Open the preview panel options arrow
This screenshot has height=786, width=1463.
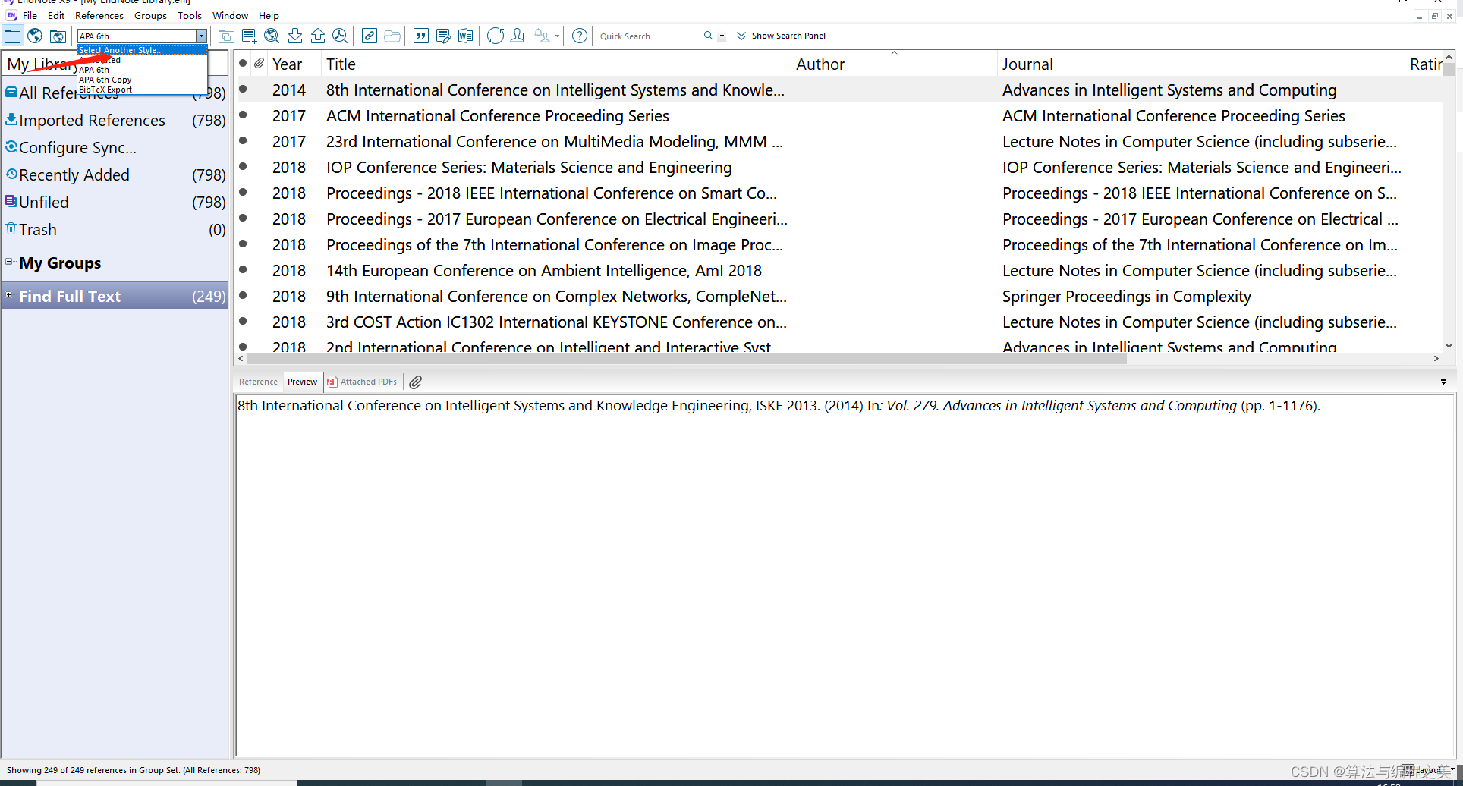click(x=1443, y=382)
